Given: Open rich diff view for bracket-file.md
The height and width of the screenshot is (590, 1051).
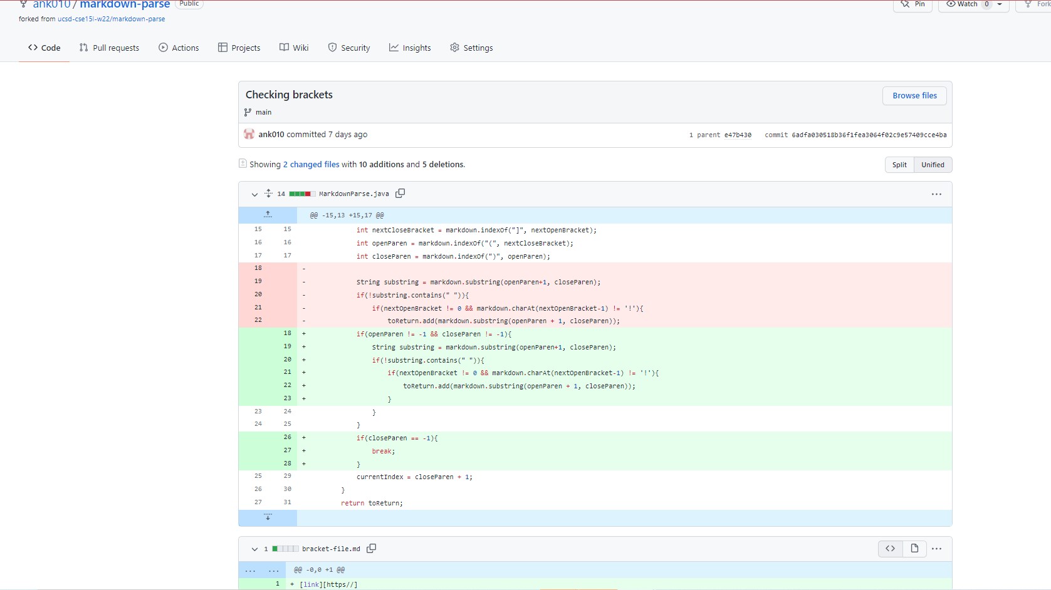Looking at the screenshot, I should point(914,548).
